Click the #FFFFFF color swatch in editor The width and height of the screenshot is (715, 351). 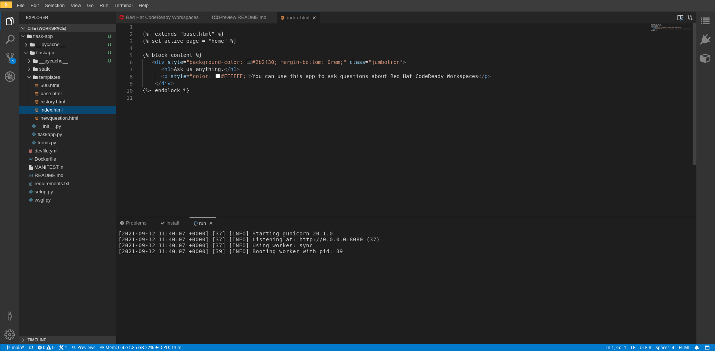coord(217,76)
